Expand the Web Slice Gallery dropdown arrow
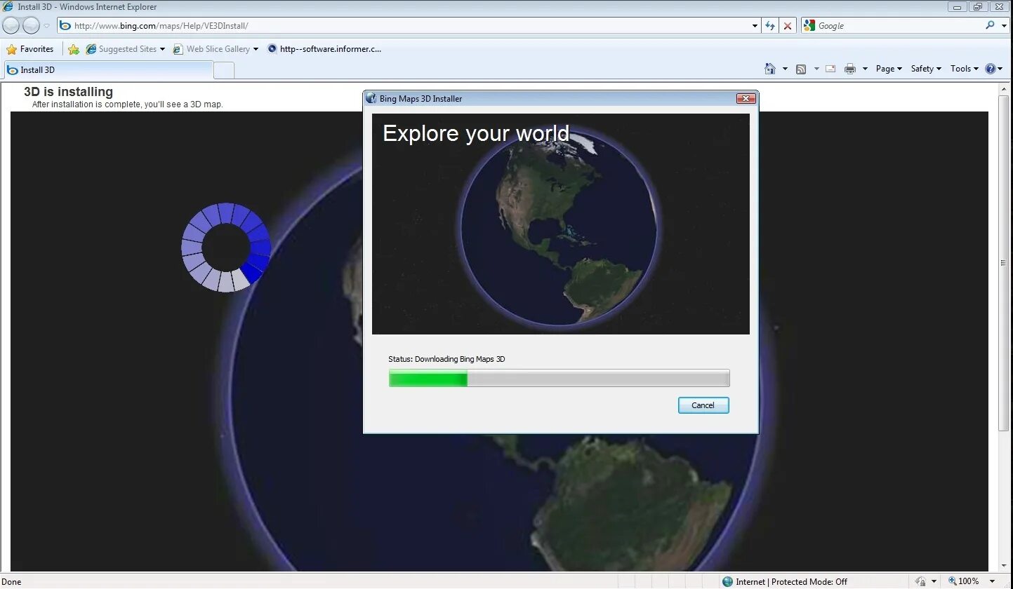This screenshot has width=1013, height=589. tap(256, 49)
